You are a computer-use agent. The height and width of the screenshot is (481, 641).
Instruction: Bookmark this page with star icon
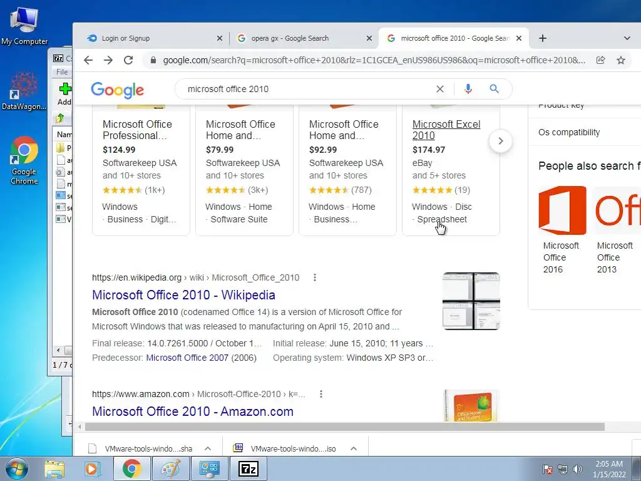tap(621, 60)
